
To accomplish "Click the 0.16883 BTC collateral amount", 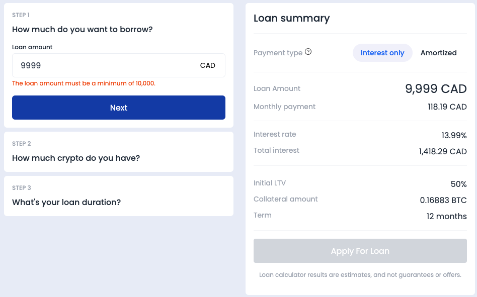I will point(443,200).
